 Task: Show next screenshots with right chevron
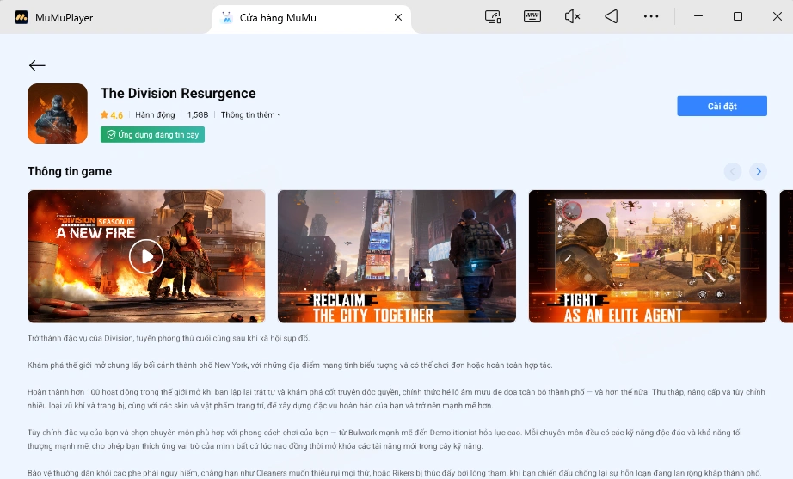[x=758, y=171]
